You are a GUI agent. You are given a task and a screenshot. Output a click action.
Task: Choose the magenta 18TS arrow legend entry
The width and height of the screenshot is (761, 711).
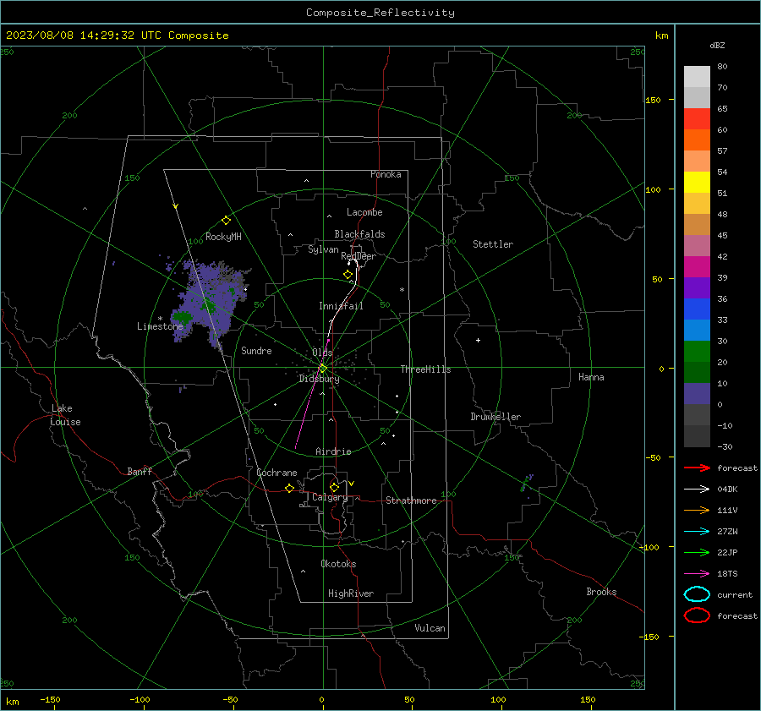(697, 574)
